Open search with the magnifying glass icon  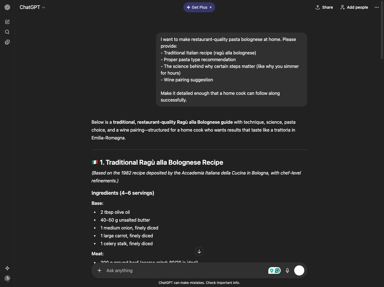click(x=7, y=32)
